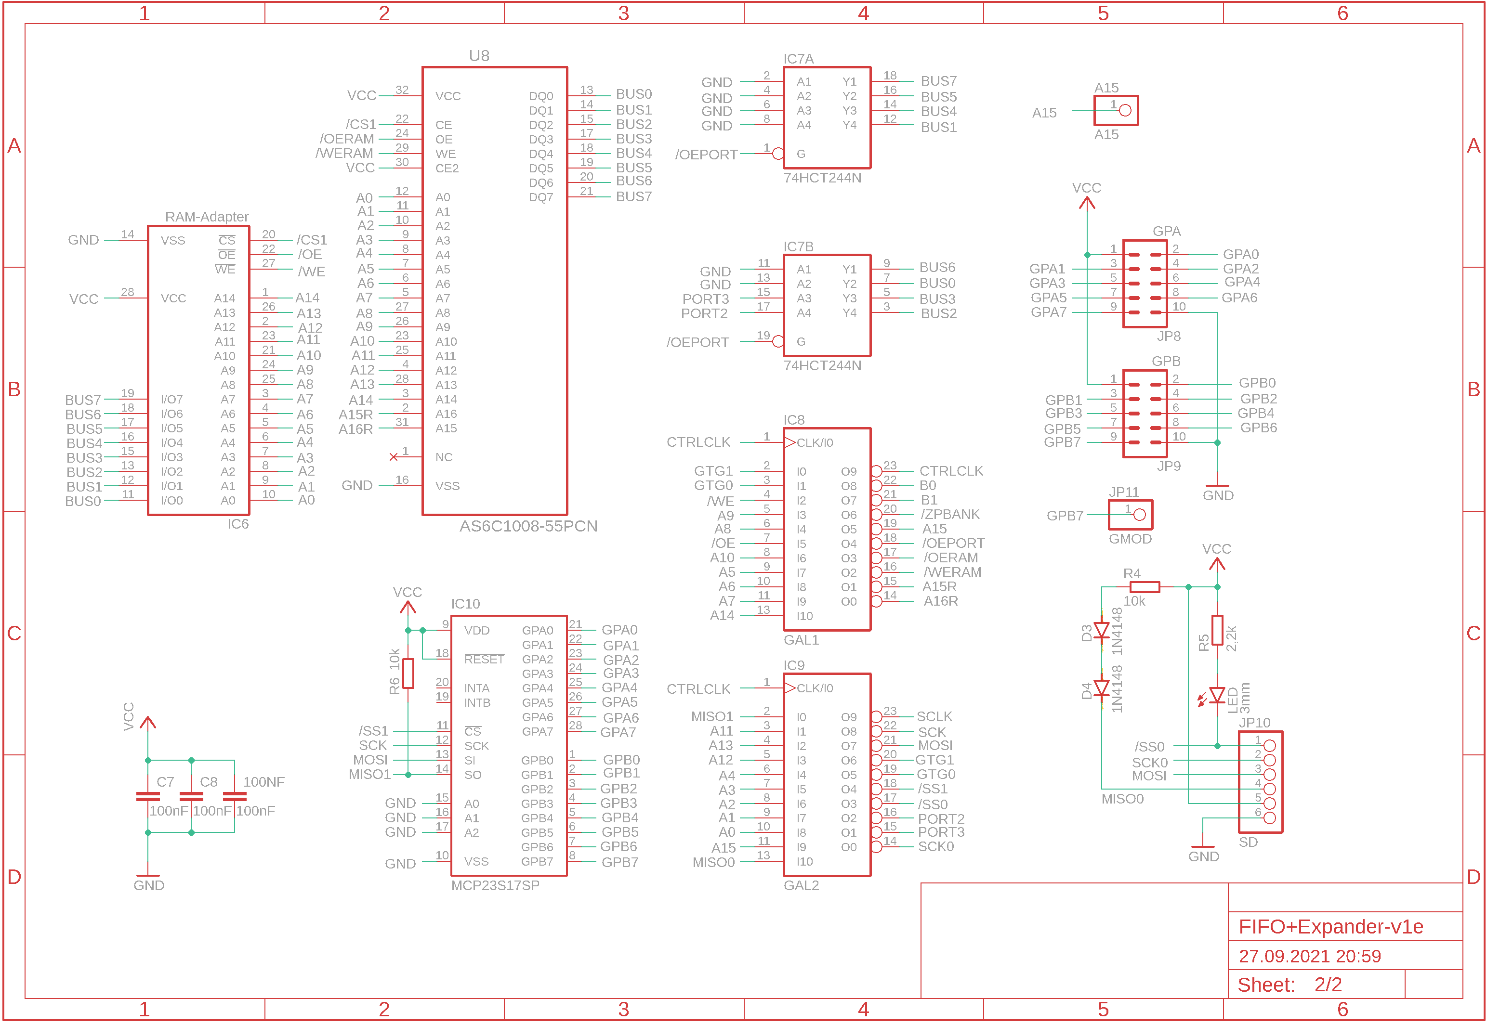Click the inverting bubble on IC7A G pin
This screenshot has height=1024, width=1487.
point(778,154)
